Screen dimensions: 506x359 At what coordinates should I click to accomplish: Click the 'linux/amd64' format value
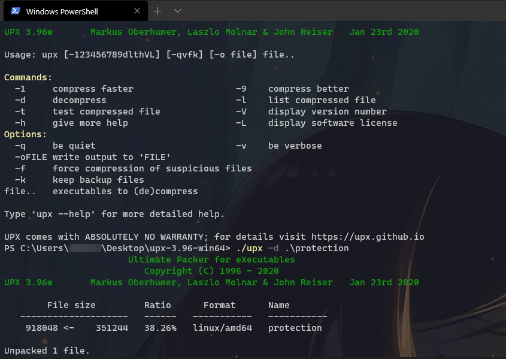(x=222, y=328)
